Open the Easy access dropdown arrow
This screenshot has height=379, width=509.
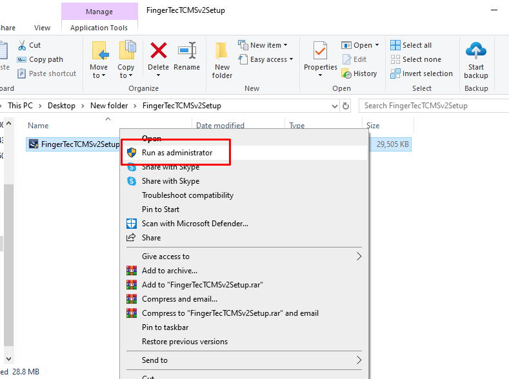[291, 59]
